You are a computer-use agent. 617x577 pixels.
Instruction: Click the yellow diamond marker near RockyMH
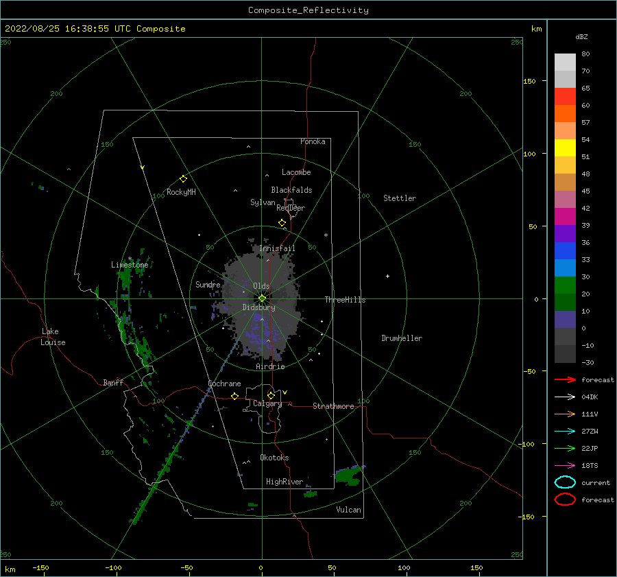coord(183,179)
